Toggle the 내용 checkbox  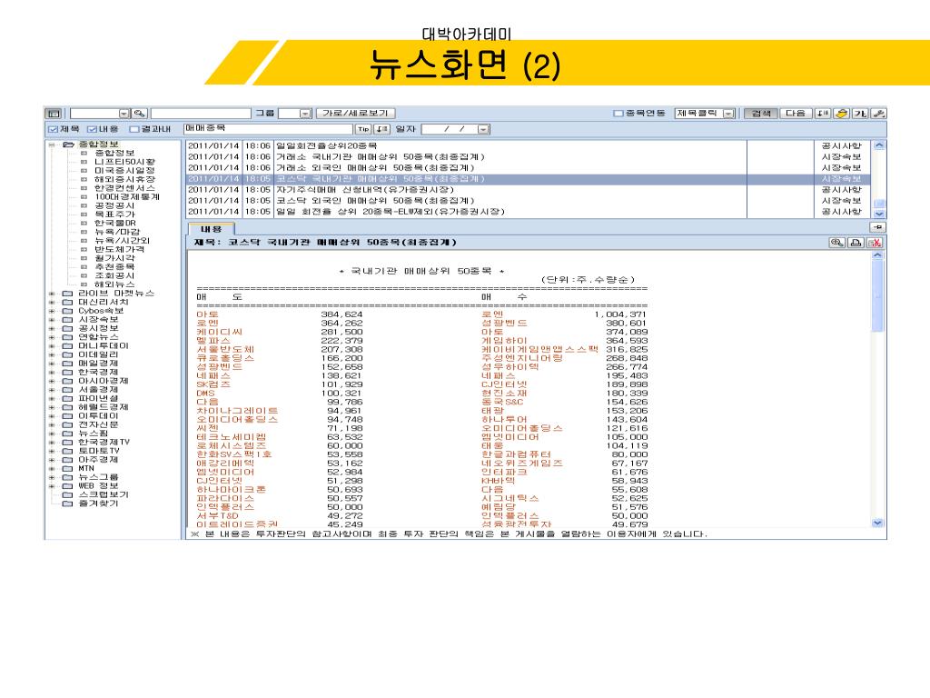92,129
